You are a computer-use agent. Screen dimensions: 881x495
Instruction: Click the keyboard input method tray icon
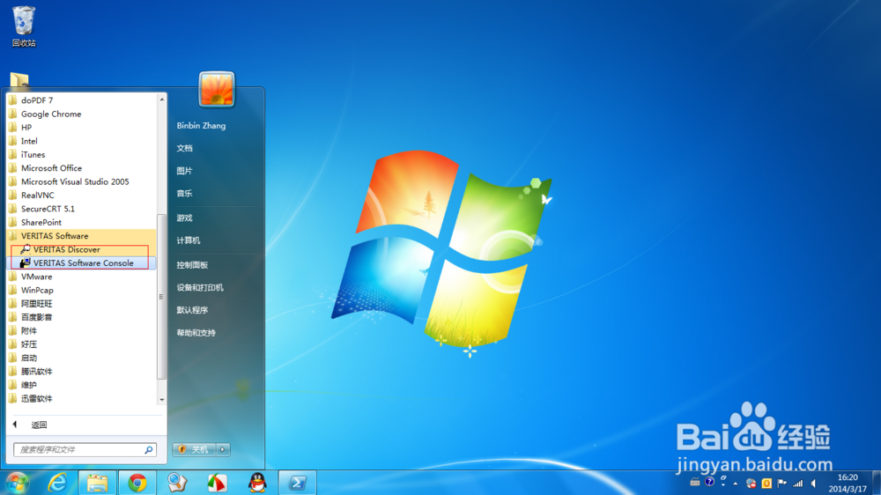[695, 482]
